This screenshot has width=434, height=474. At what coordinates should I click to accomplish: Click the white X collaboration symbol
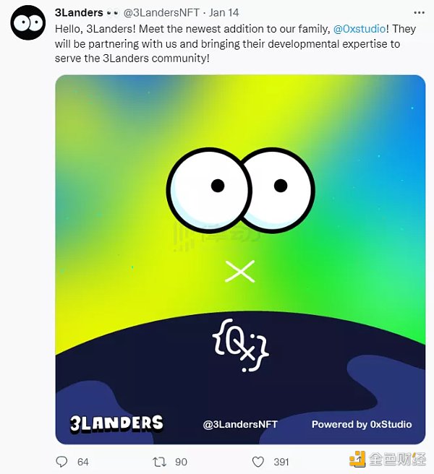coord(240,271)
